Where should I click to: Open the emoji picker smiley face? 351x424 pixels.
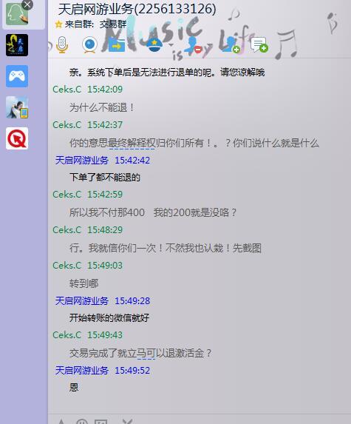pos(82,421)
